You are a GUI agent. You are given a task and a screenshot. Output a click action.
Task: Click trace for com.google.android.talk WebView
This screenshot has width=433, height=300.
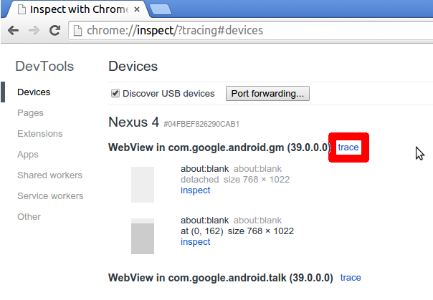351,277
